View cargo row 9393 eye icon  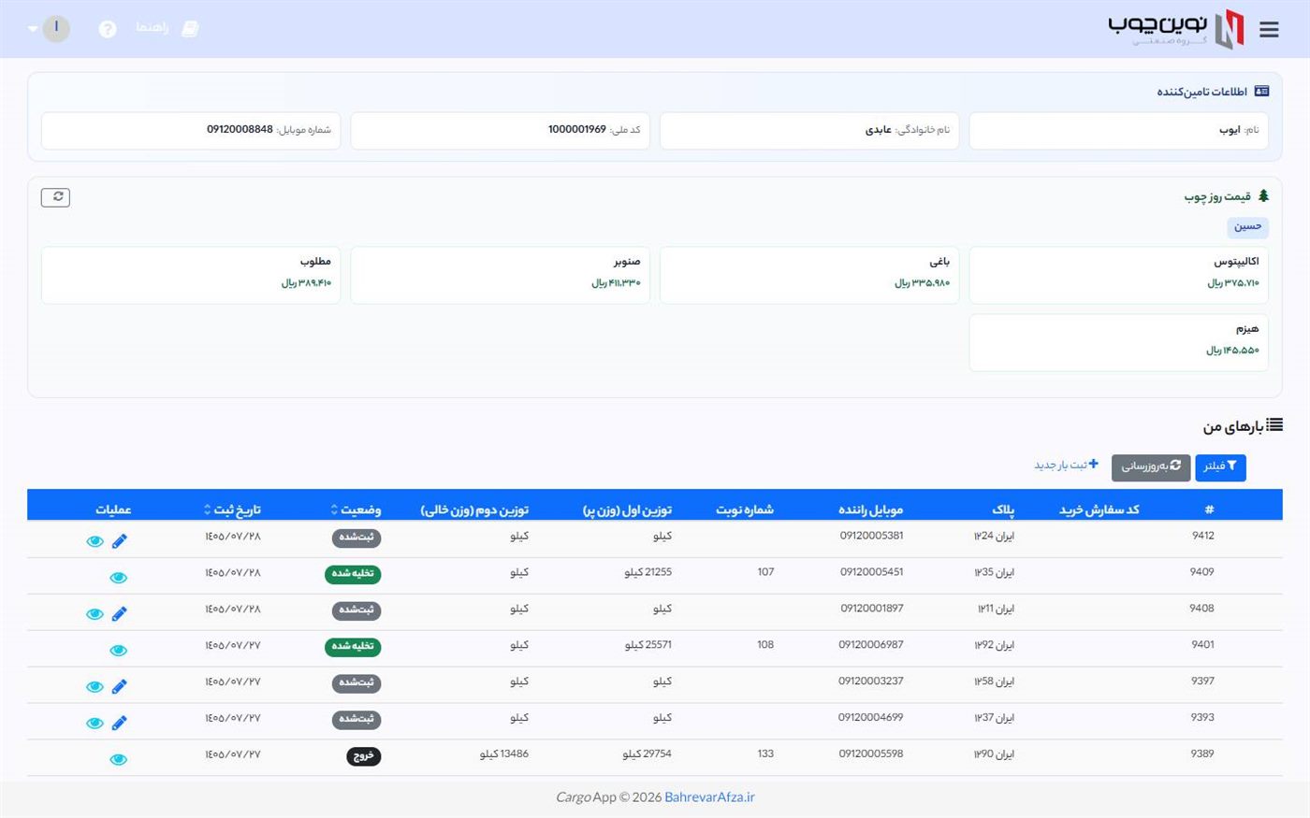coord(95,724)
